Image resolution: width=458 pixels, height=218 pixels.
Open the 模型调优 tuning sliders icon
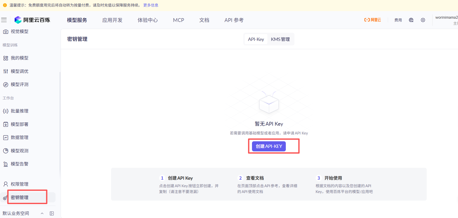click(6, 71)
